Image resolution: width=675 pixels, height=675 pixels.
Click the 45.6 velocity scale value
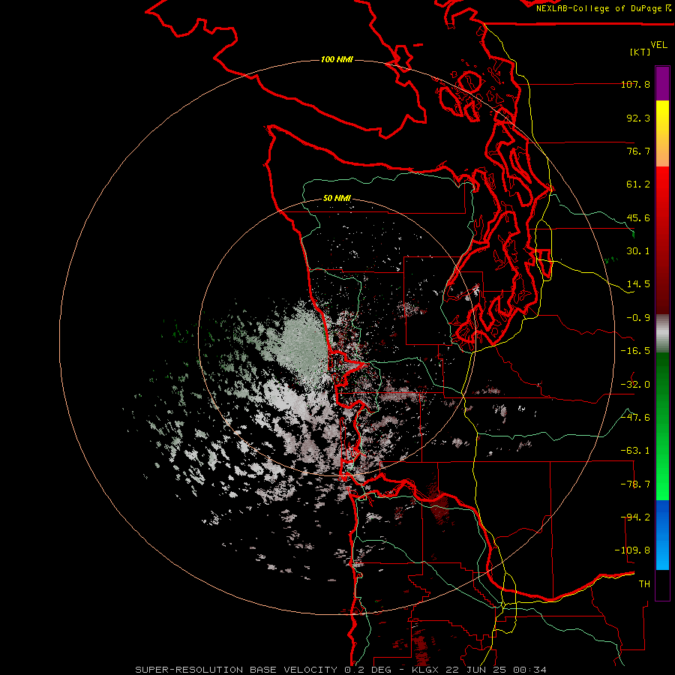[x=638, y=217]
